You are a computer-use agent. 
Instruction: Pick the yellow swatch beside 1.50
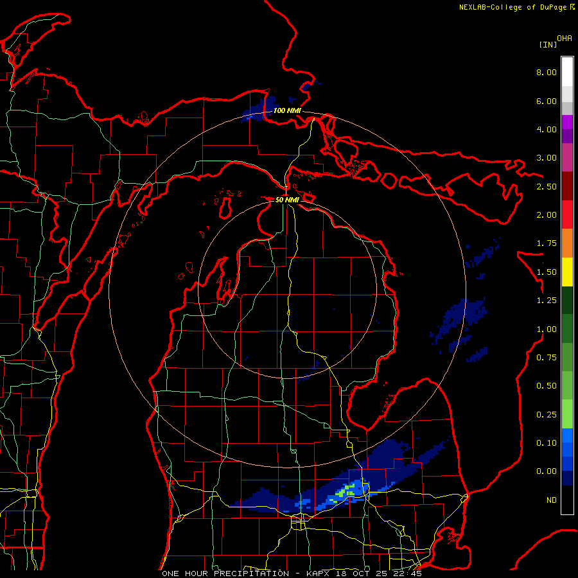point(567,272)
